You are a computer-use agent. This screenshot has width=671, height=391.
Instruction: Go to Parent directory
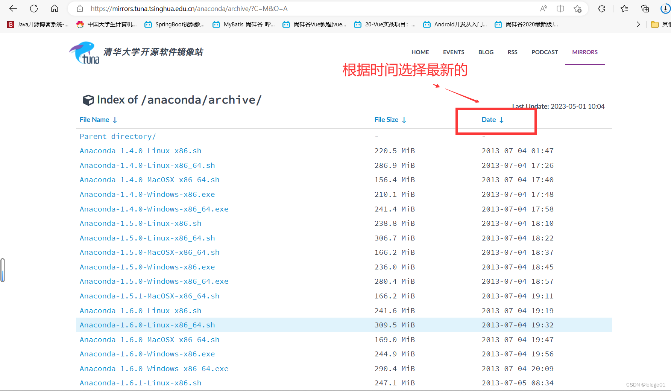pyautogui.click(x=118, y=137)
